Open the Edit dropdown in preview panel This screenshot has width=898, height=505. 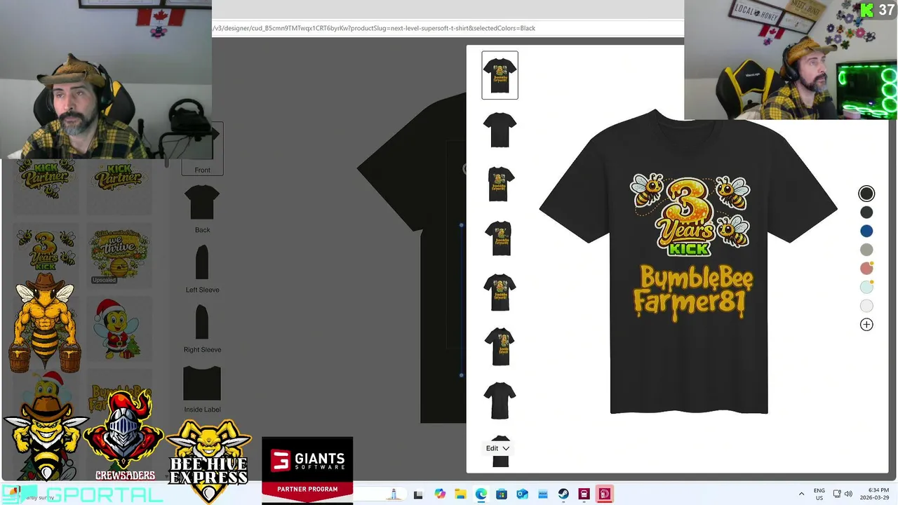[497, 448]
